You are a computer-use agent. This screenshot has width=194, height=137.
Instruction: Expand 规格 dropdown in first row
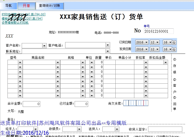[x=83, y=63]
